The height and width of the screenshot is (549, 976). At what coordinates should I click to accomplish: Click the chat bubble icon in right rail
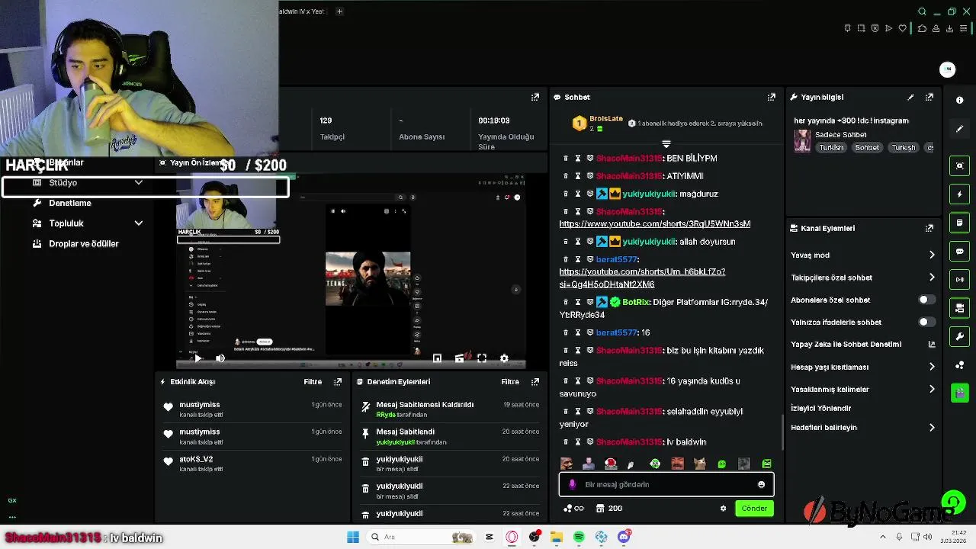959,251
